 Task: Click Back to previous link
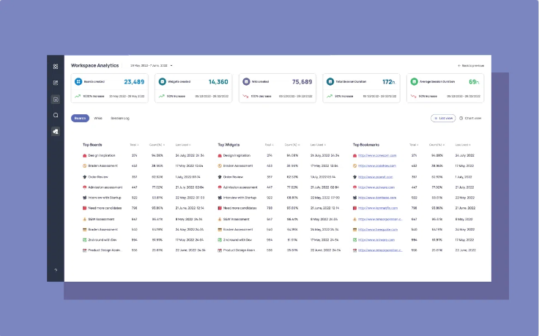coord(471,66)
